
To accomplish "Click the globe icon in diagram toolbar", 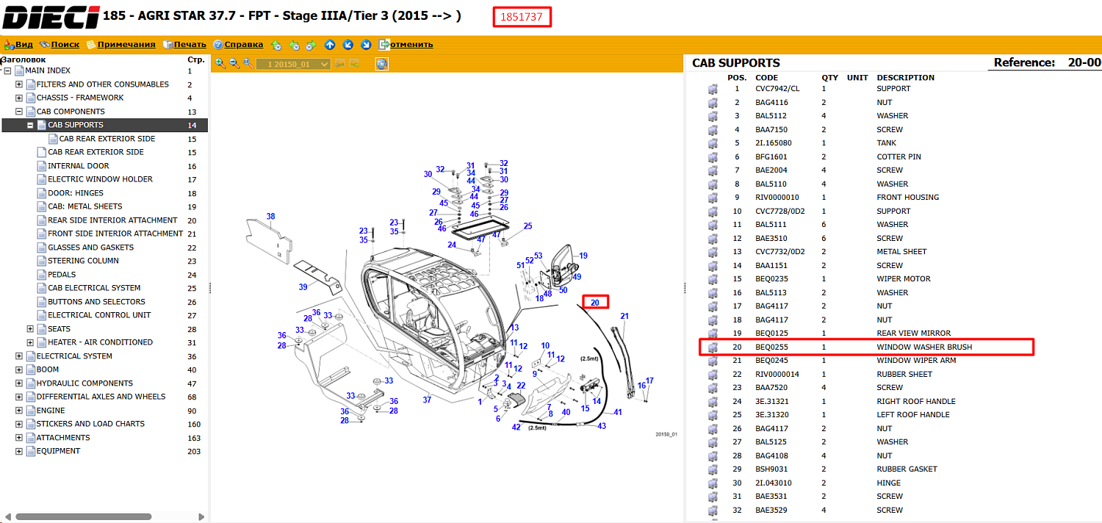I will click(381, 64).
